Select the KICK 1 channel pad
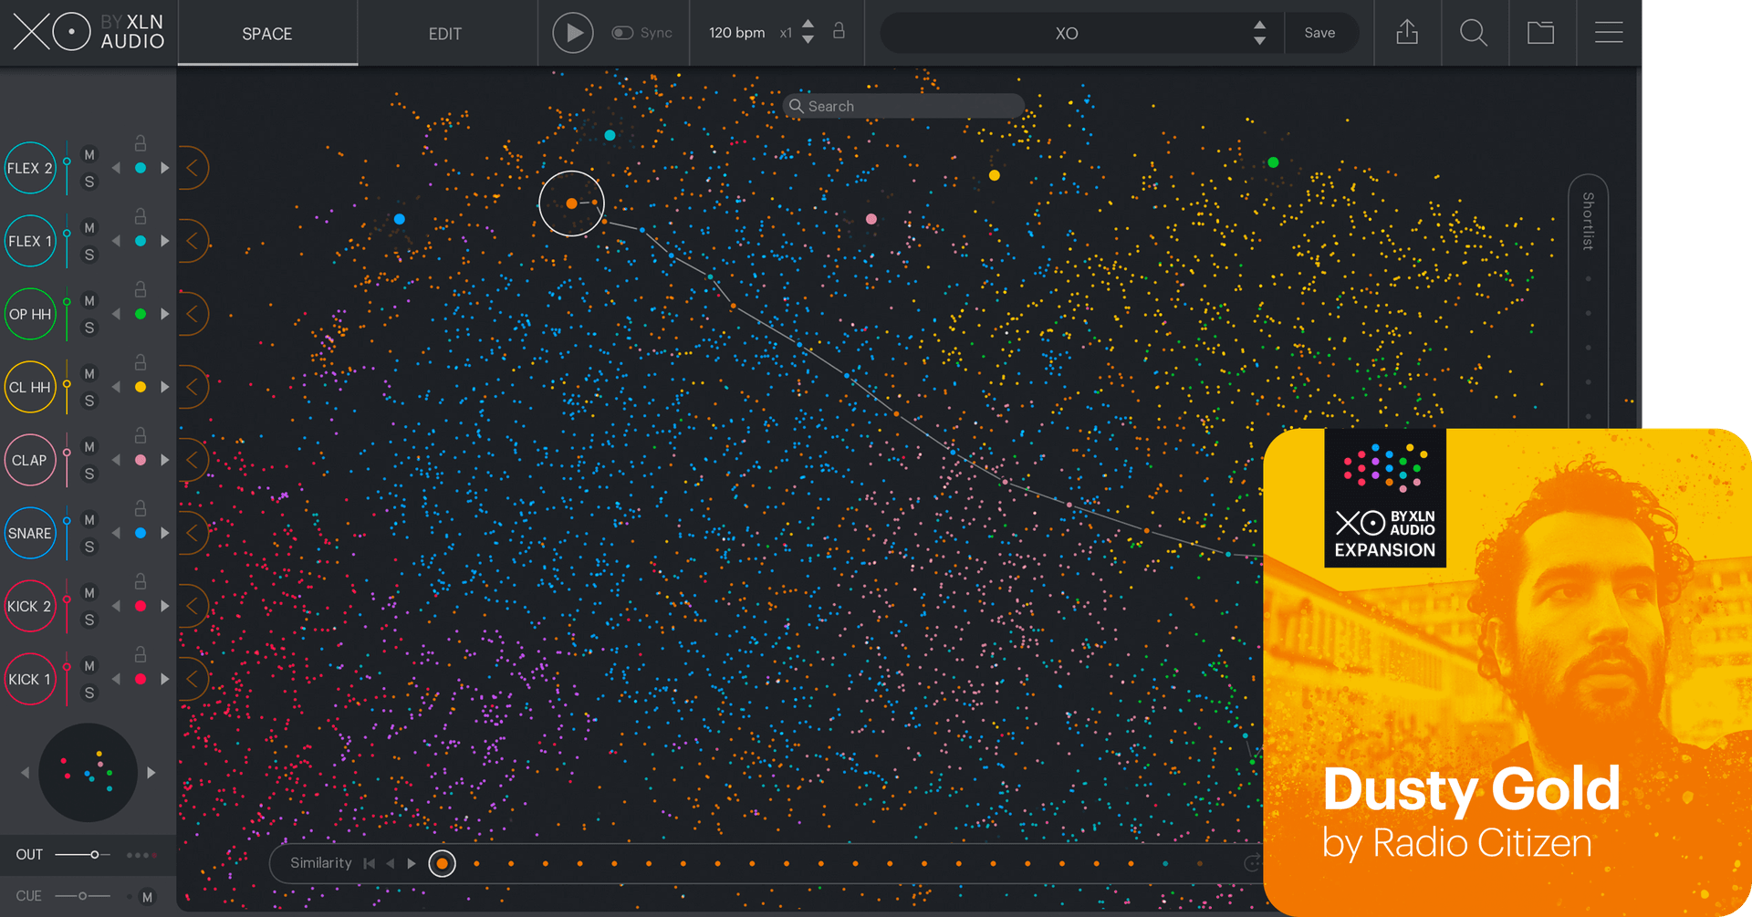Viewport: 1752px width, 917px height. point(30,679)
